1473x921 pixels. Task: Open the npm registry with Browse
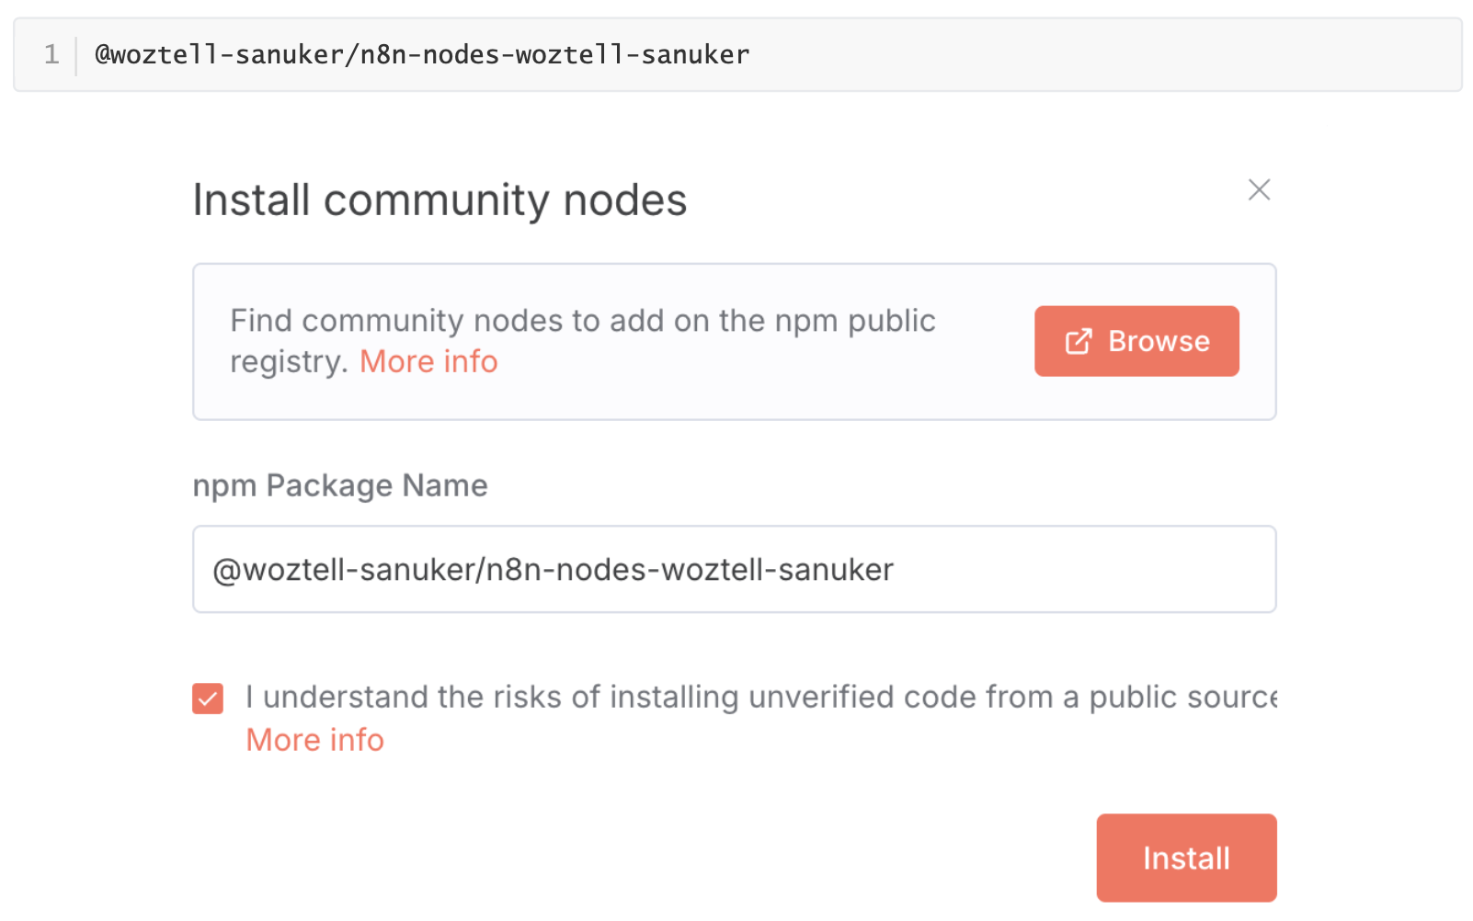click(1136, 341)
